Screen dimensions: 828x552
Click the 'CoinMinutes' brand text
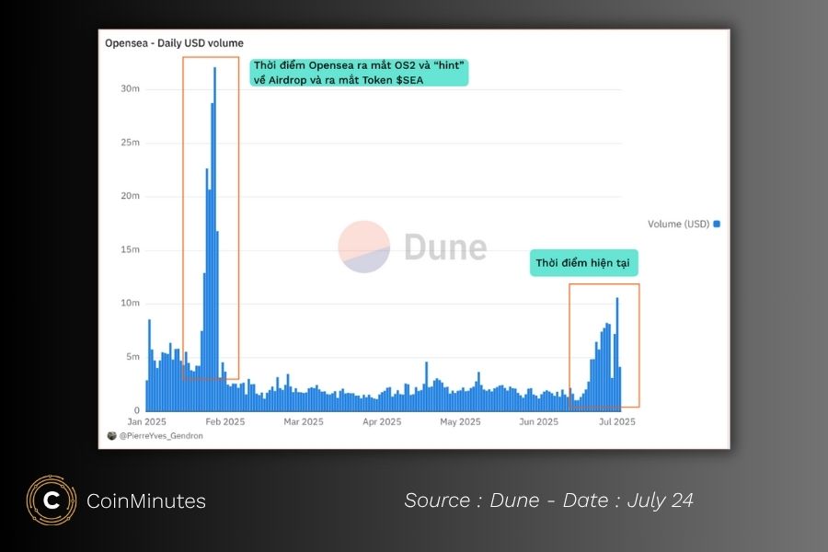click(x=146, y=500)
